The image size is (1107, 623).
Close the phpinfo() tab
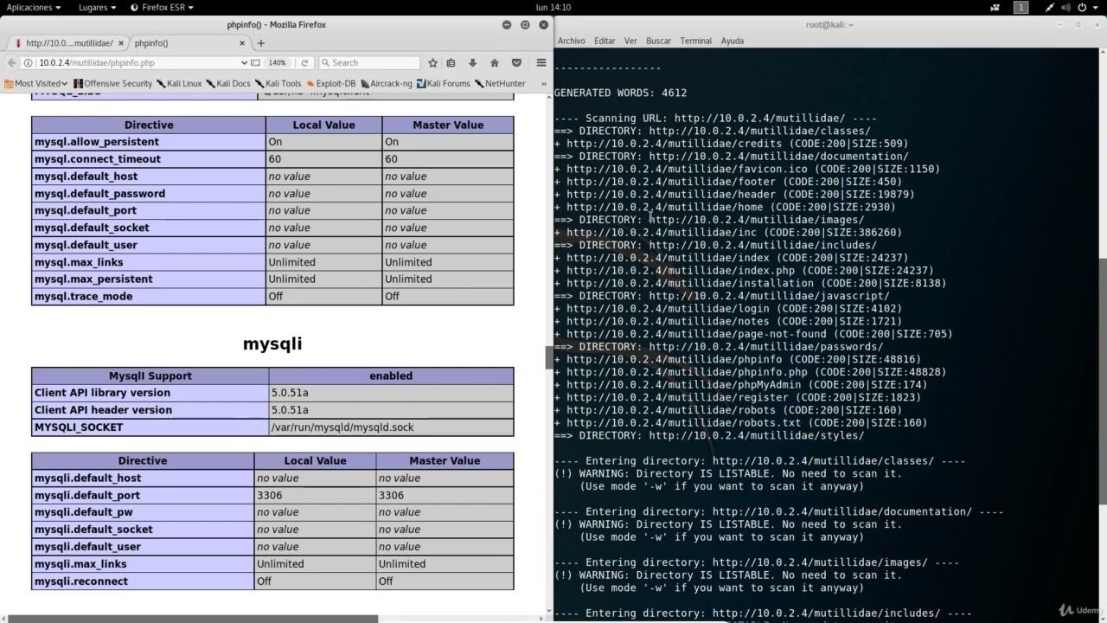(244, 42)
